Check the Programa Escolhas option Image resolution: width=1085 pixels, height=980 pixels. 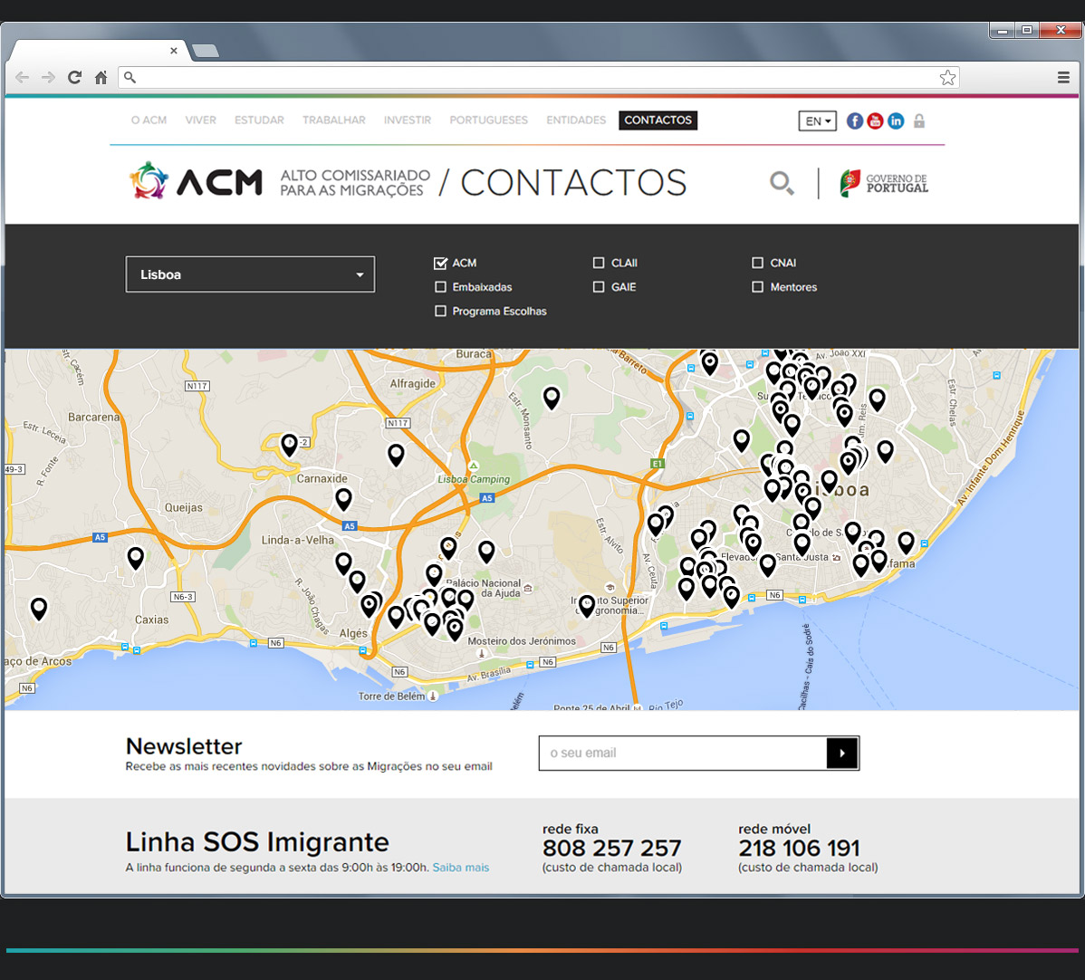pyautogui.click(x=440, y=311)
